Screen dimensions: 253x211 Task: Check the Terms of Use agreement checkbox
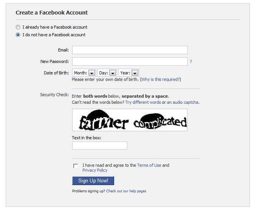[76, 166]
